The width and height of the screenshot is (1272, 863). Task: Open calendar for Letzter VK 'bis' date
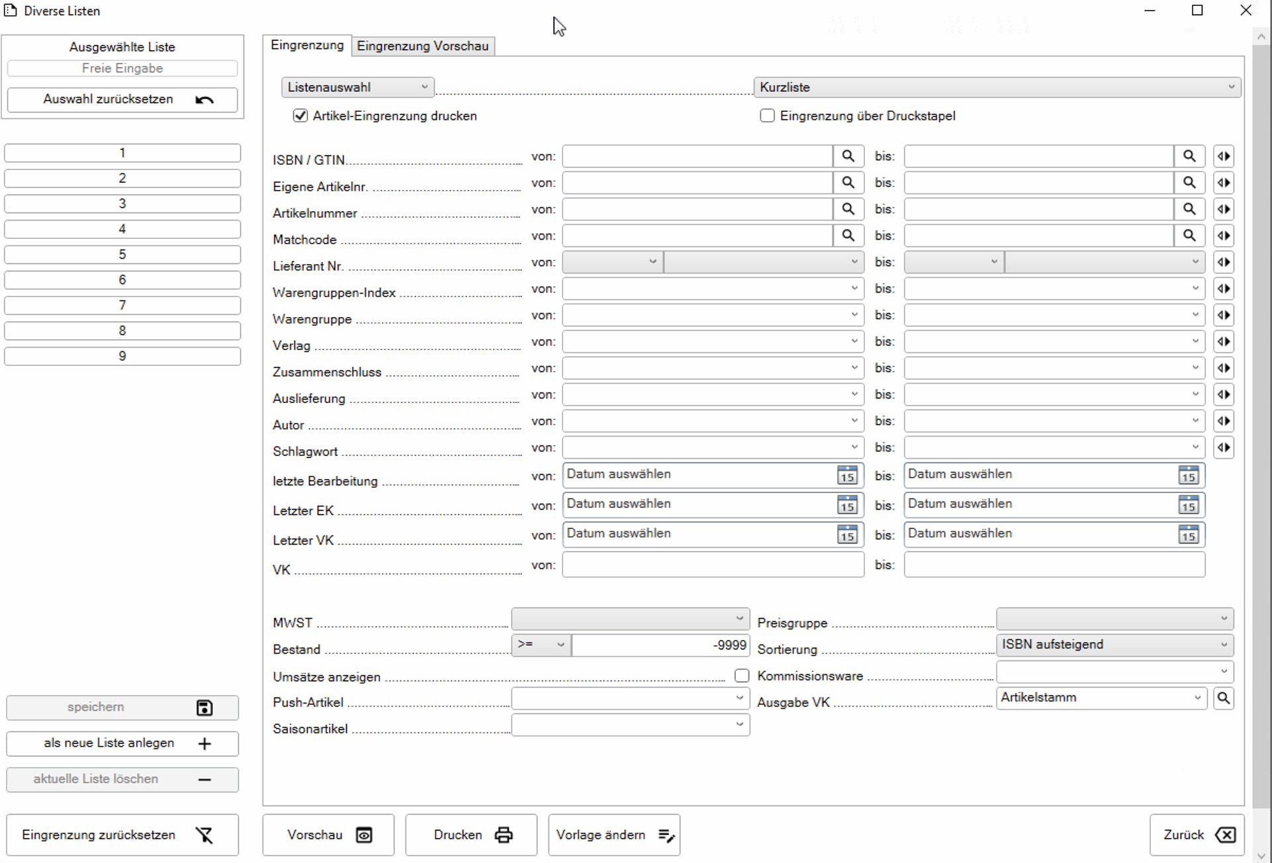click(1189, 535)
